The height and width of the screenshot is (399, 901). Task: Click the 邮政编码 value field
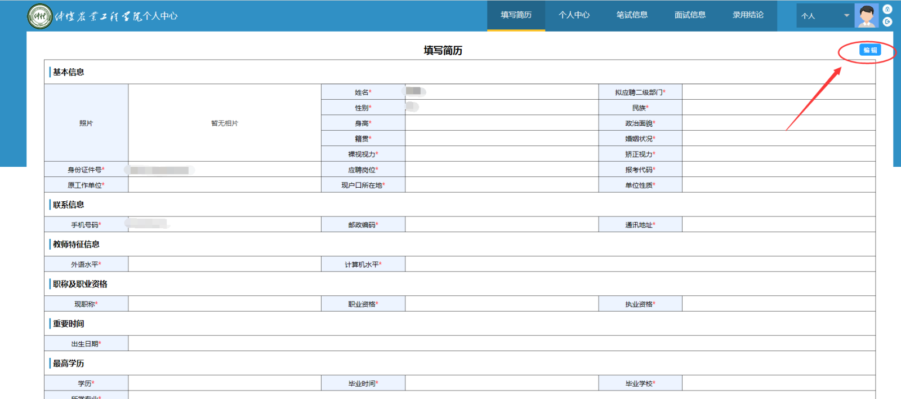tap(501, 225)
